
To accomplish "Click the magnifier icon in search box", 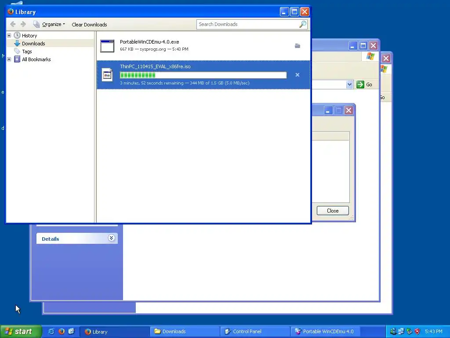I will [x=303, y=25].
